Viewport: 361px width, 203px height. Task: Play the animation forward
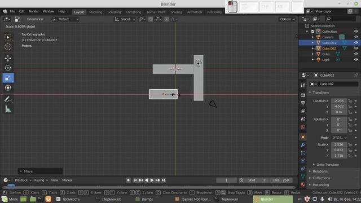click(152, 180)
